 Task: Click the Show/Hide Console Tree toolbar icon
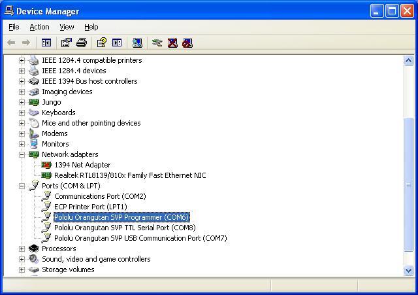tap(46, 43)
